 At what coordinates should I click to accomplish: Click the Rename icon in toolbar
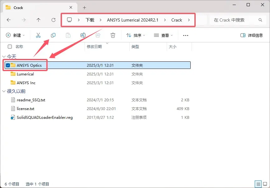coord(83,35)
